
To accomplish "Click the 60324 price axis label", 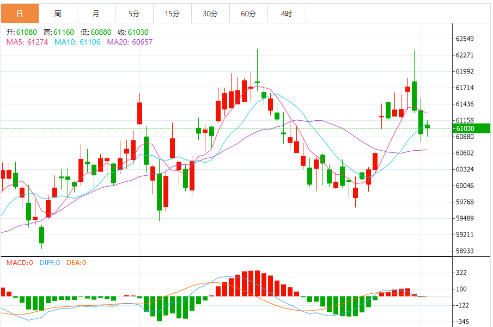I will 465,170.
